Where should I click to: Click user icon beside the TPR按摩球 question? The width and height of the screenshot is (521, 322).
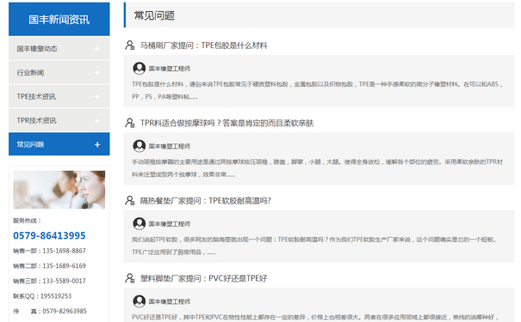coord(129,123)
